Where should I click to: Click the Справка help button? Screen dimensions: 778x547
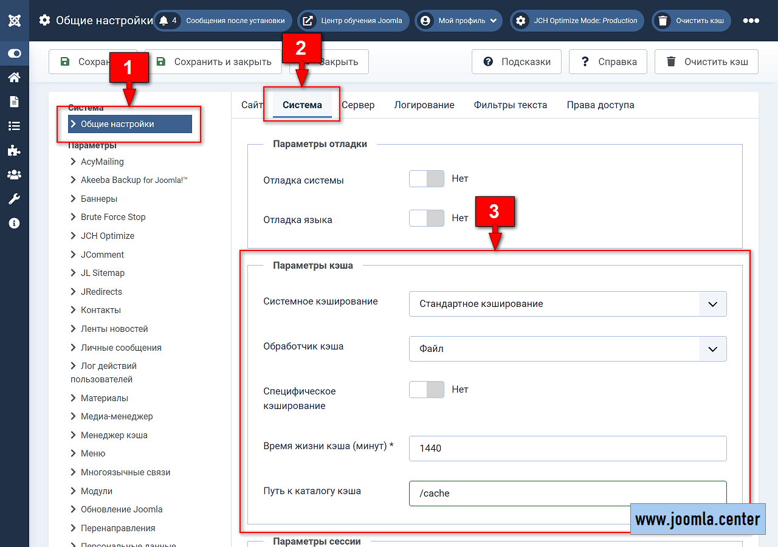point(608,62)
